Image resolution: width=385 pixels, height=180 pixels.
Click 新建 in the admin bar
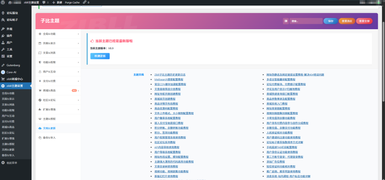pyautogui.click(x=57, y=3)
